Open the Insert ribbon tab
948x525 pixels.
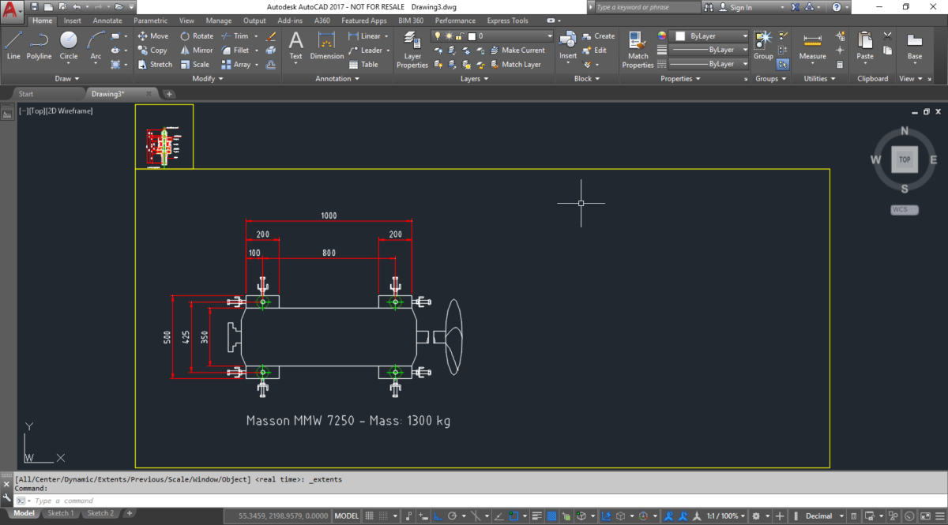(73, 21)
